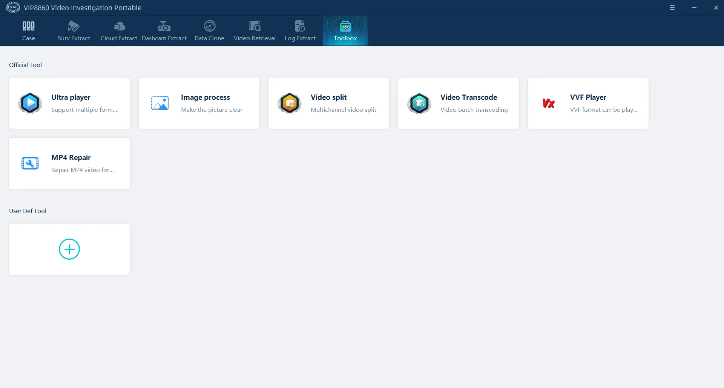Select the Data Clone icon
This screenshot has width=724, height=388.
click(209, 26)
